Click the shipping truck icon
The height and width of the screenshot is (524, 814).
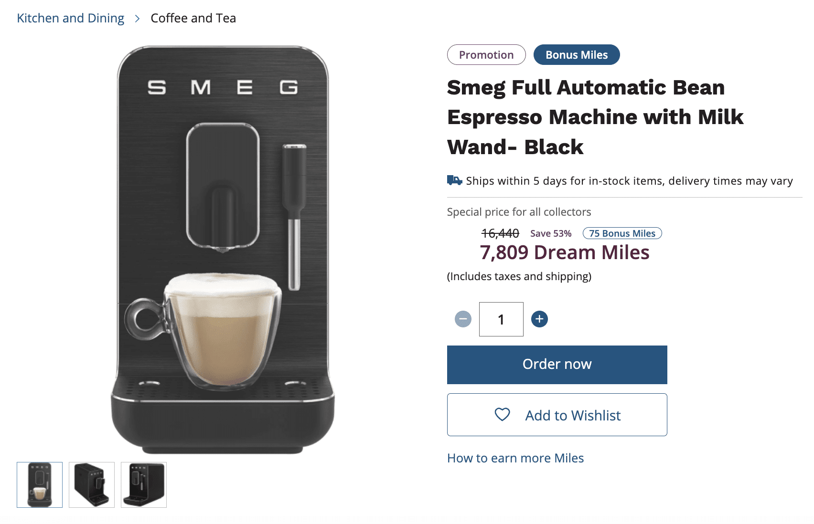pyautogui.click(x=454, y=180)
